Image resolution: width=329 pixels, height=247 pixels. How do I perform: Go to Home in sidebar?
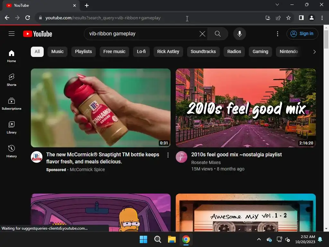12,56
